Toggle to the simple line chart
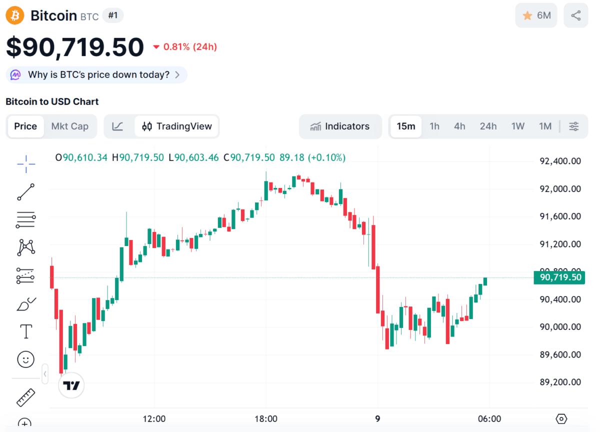 click(117, 126)
